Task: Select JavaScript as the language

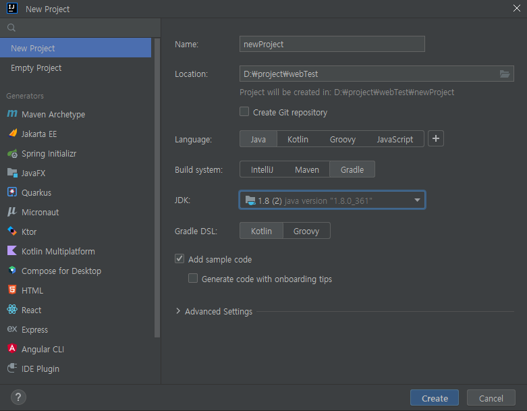Action: click(395, 139)
